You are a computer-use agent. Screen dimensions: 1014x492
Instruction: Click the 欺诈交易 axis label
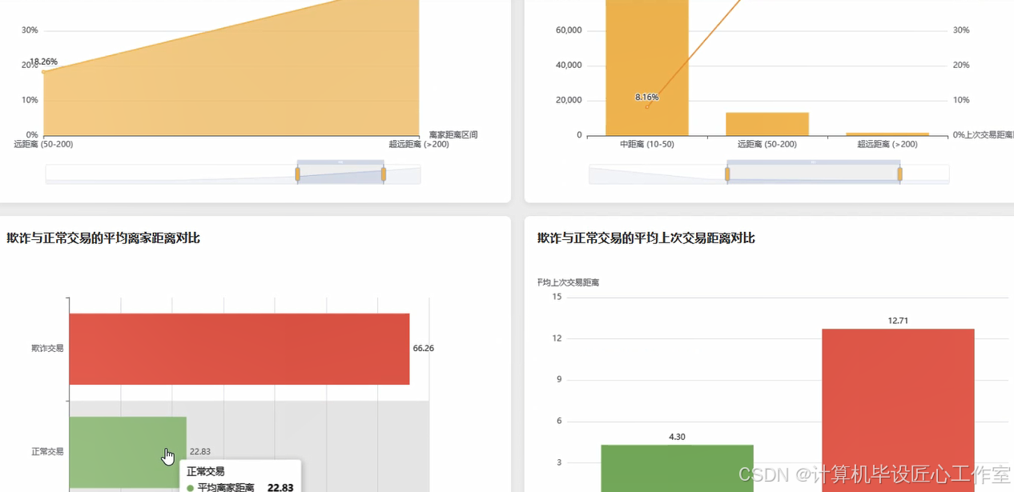pos(47,349)
